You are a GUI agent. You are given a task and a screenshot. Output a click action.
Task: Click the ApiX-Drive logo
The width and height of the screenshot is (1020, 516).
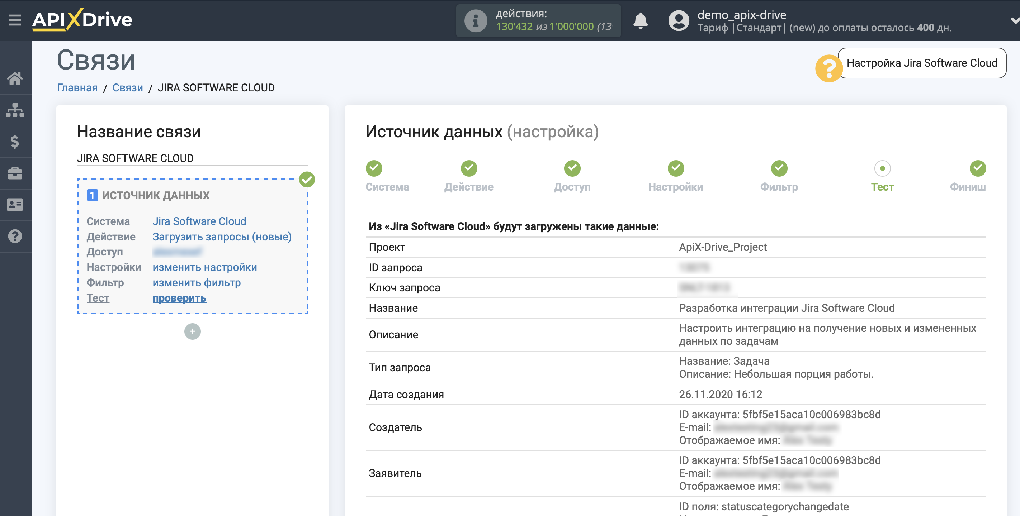82,20
